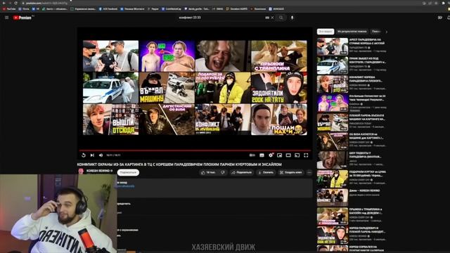Select the second filter chip about search results
The image size is (450, 253).
pos(352,31)
